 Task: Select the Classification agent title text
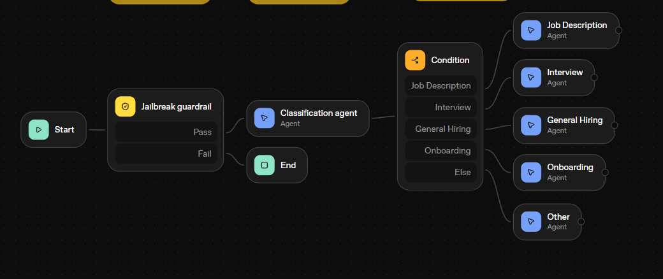click(319, 113)
